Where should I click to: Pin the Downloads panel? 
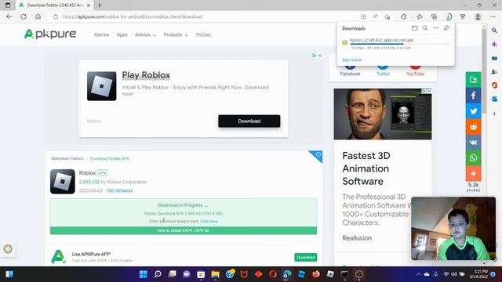pyautogui.click(x=446, y=28)
